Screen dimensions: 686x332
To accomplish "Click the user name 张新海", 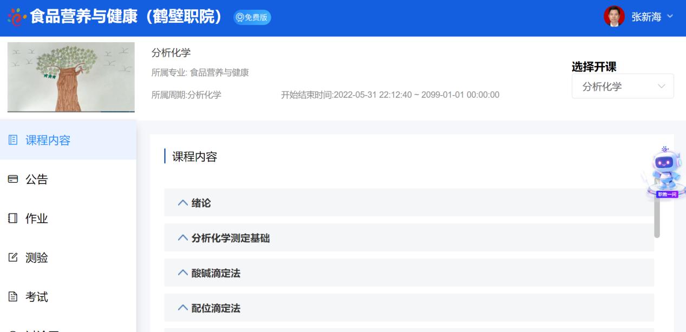I will [x=646, y=17].
